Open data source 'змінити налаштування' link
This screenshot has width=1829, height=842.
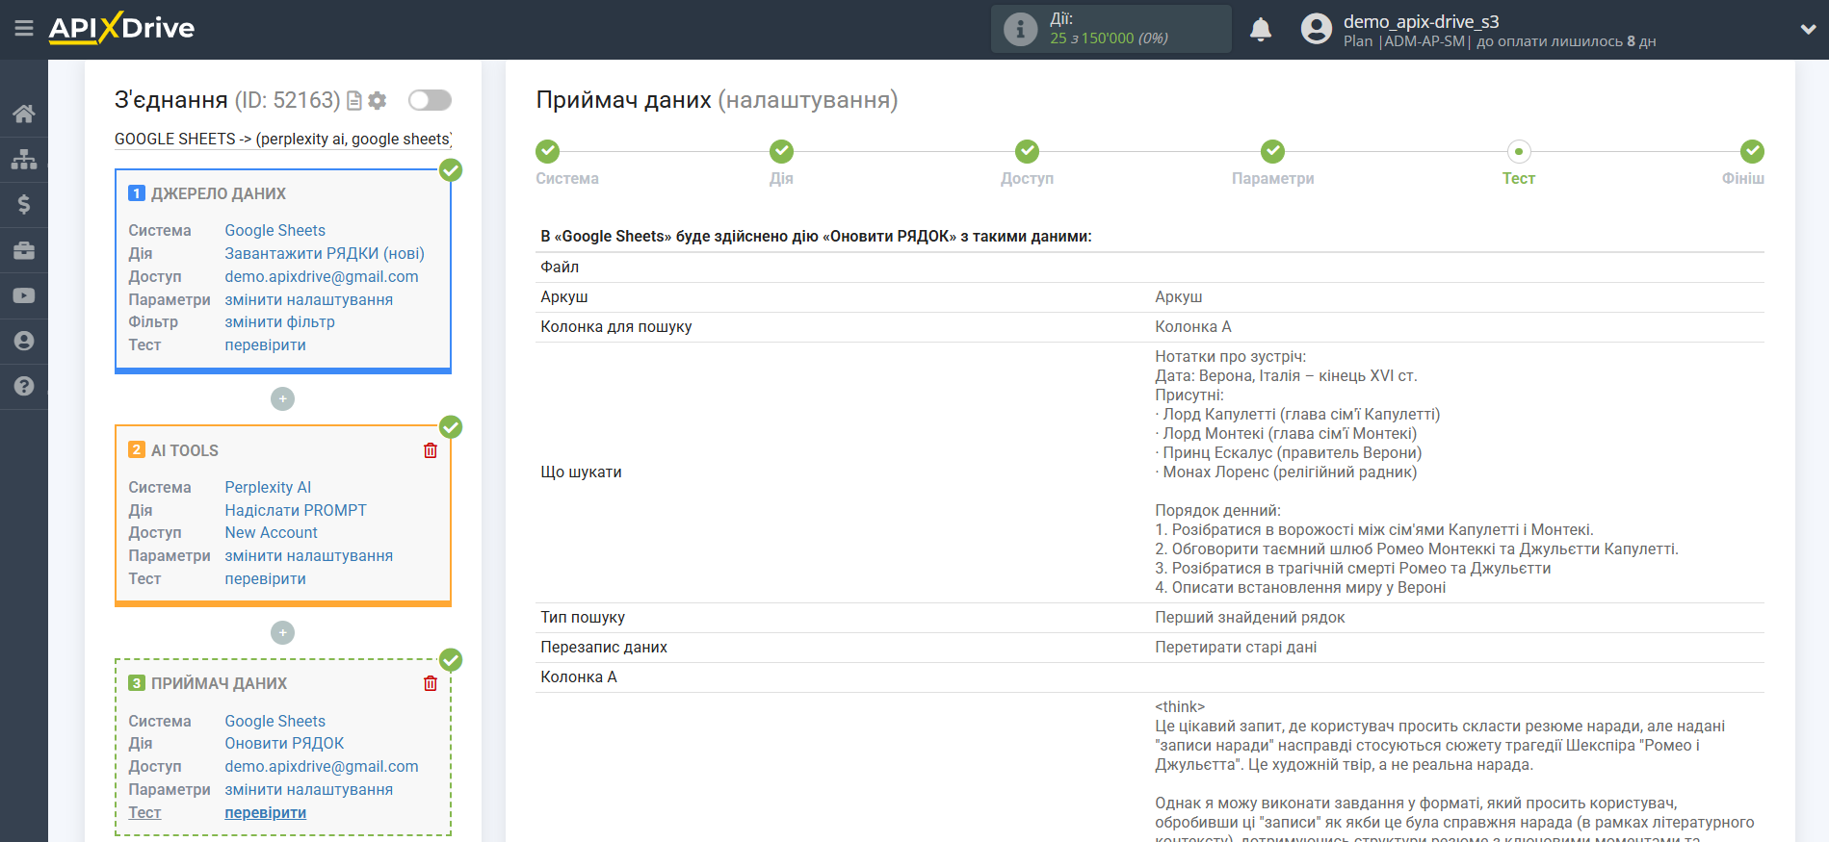coord(309,299)
